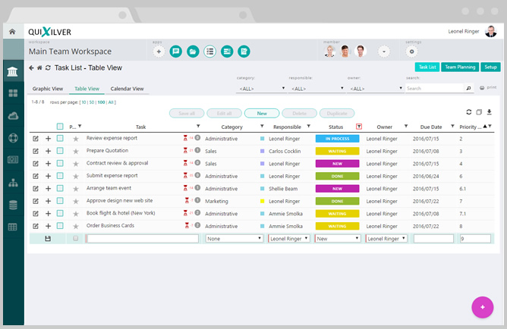Check the Approve design new web site checkbox
Image resolution: width=507 pixels, height=329 pixels.
point(60,201)
